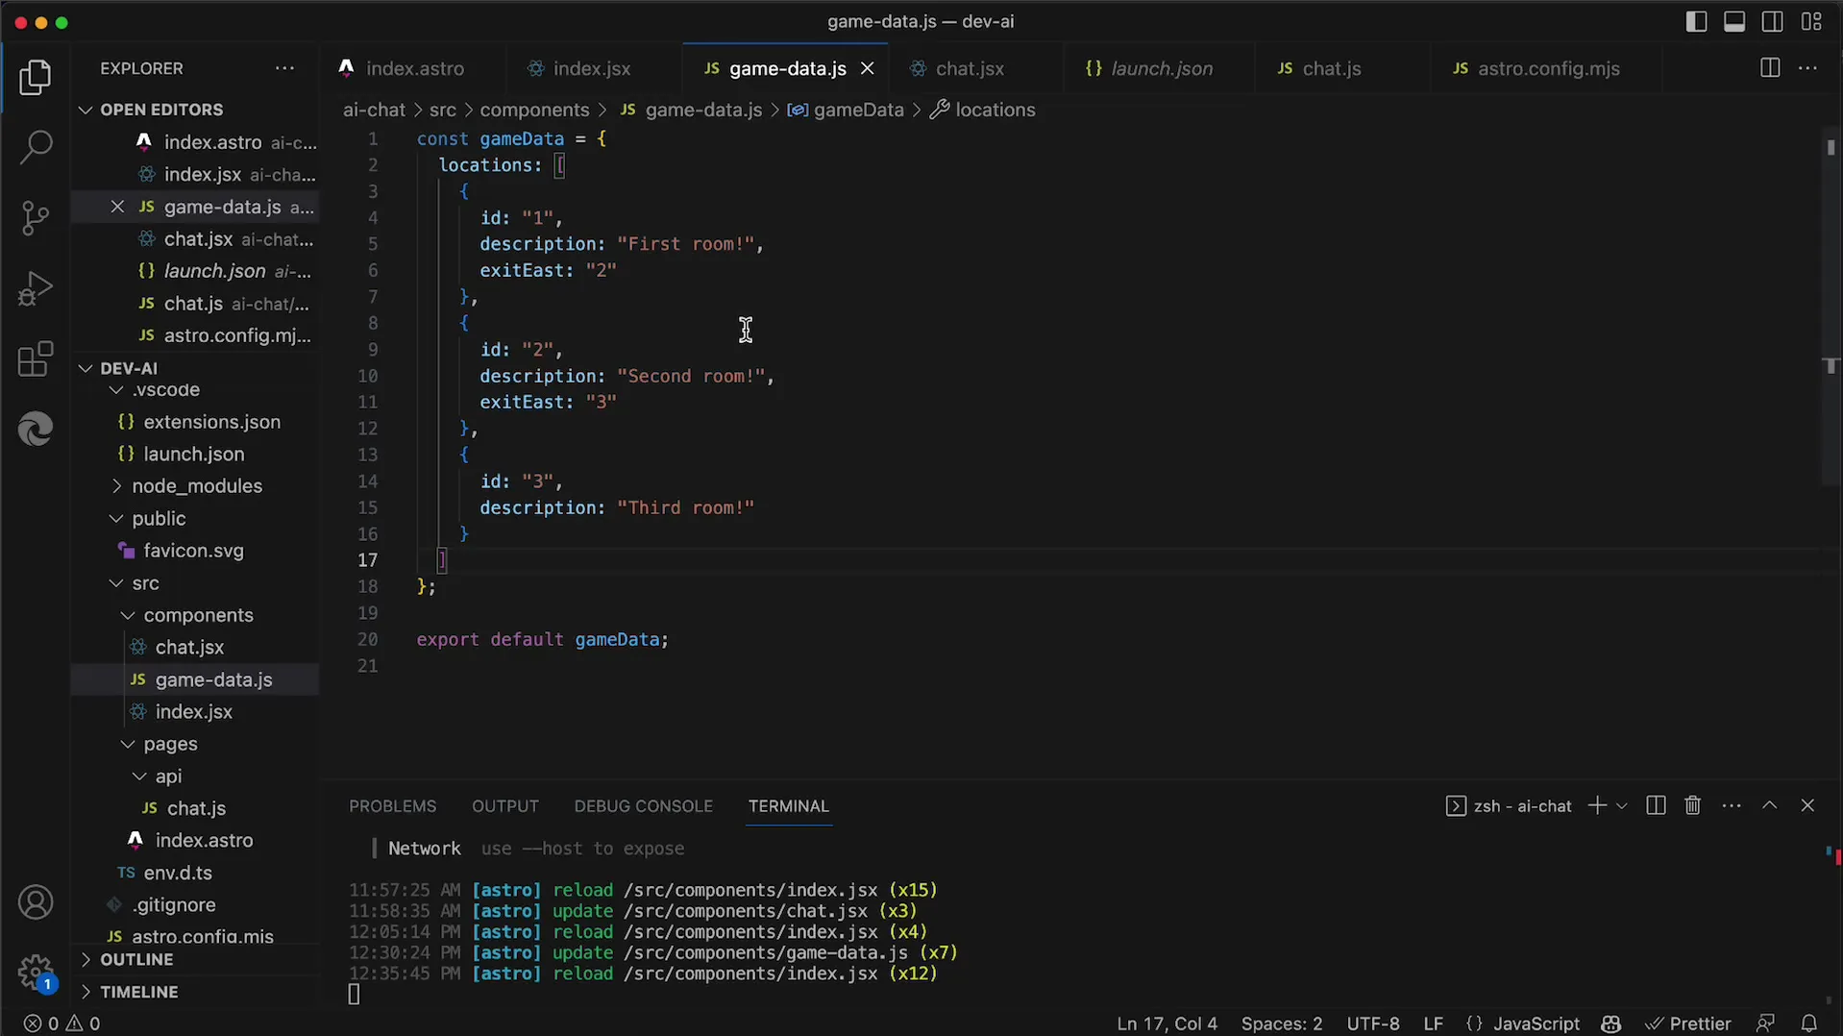
Task: Open extensions.json in the file tree
Action: [x=211, y=422]
